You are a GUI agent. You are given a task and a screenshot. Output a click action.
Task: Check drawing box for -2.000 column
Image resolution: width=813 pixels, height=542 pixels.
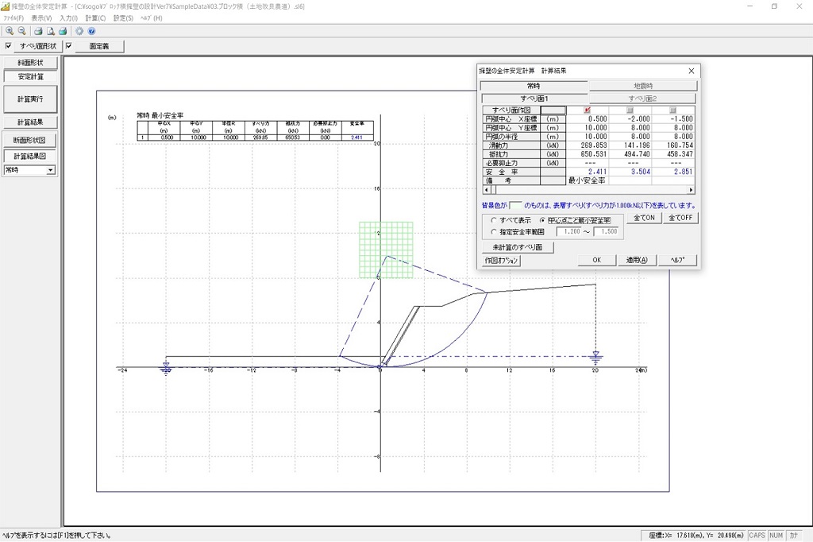pos(630,110)
